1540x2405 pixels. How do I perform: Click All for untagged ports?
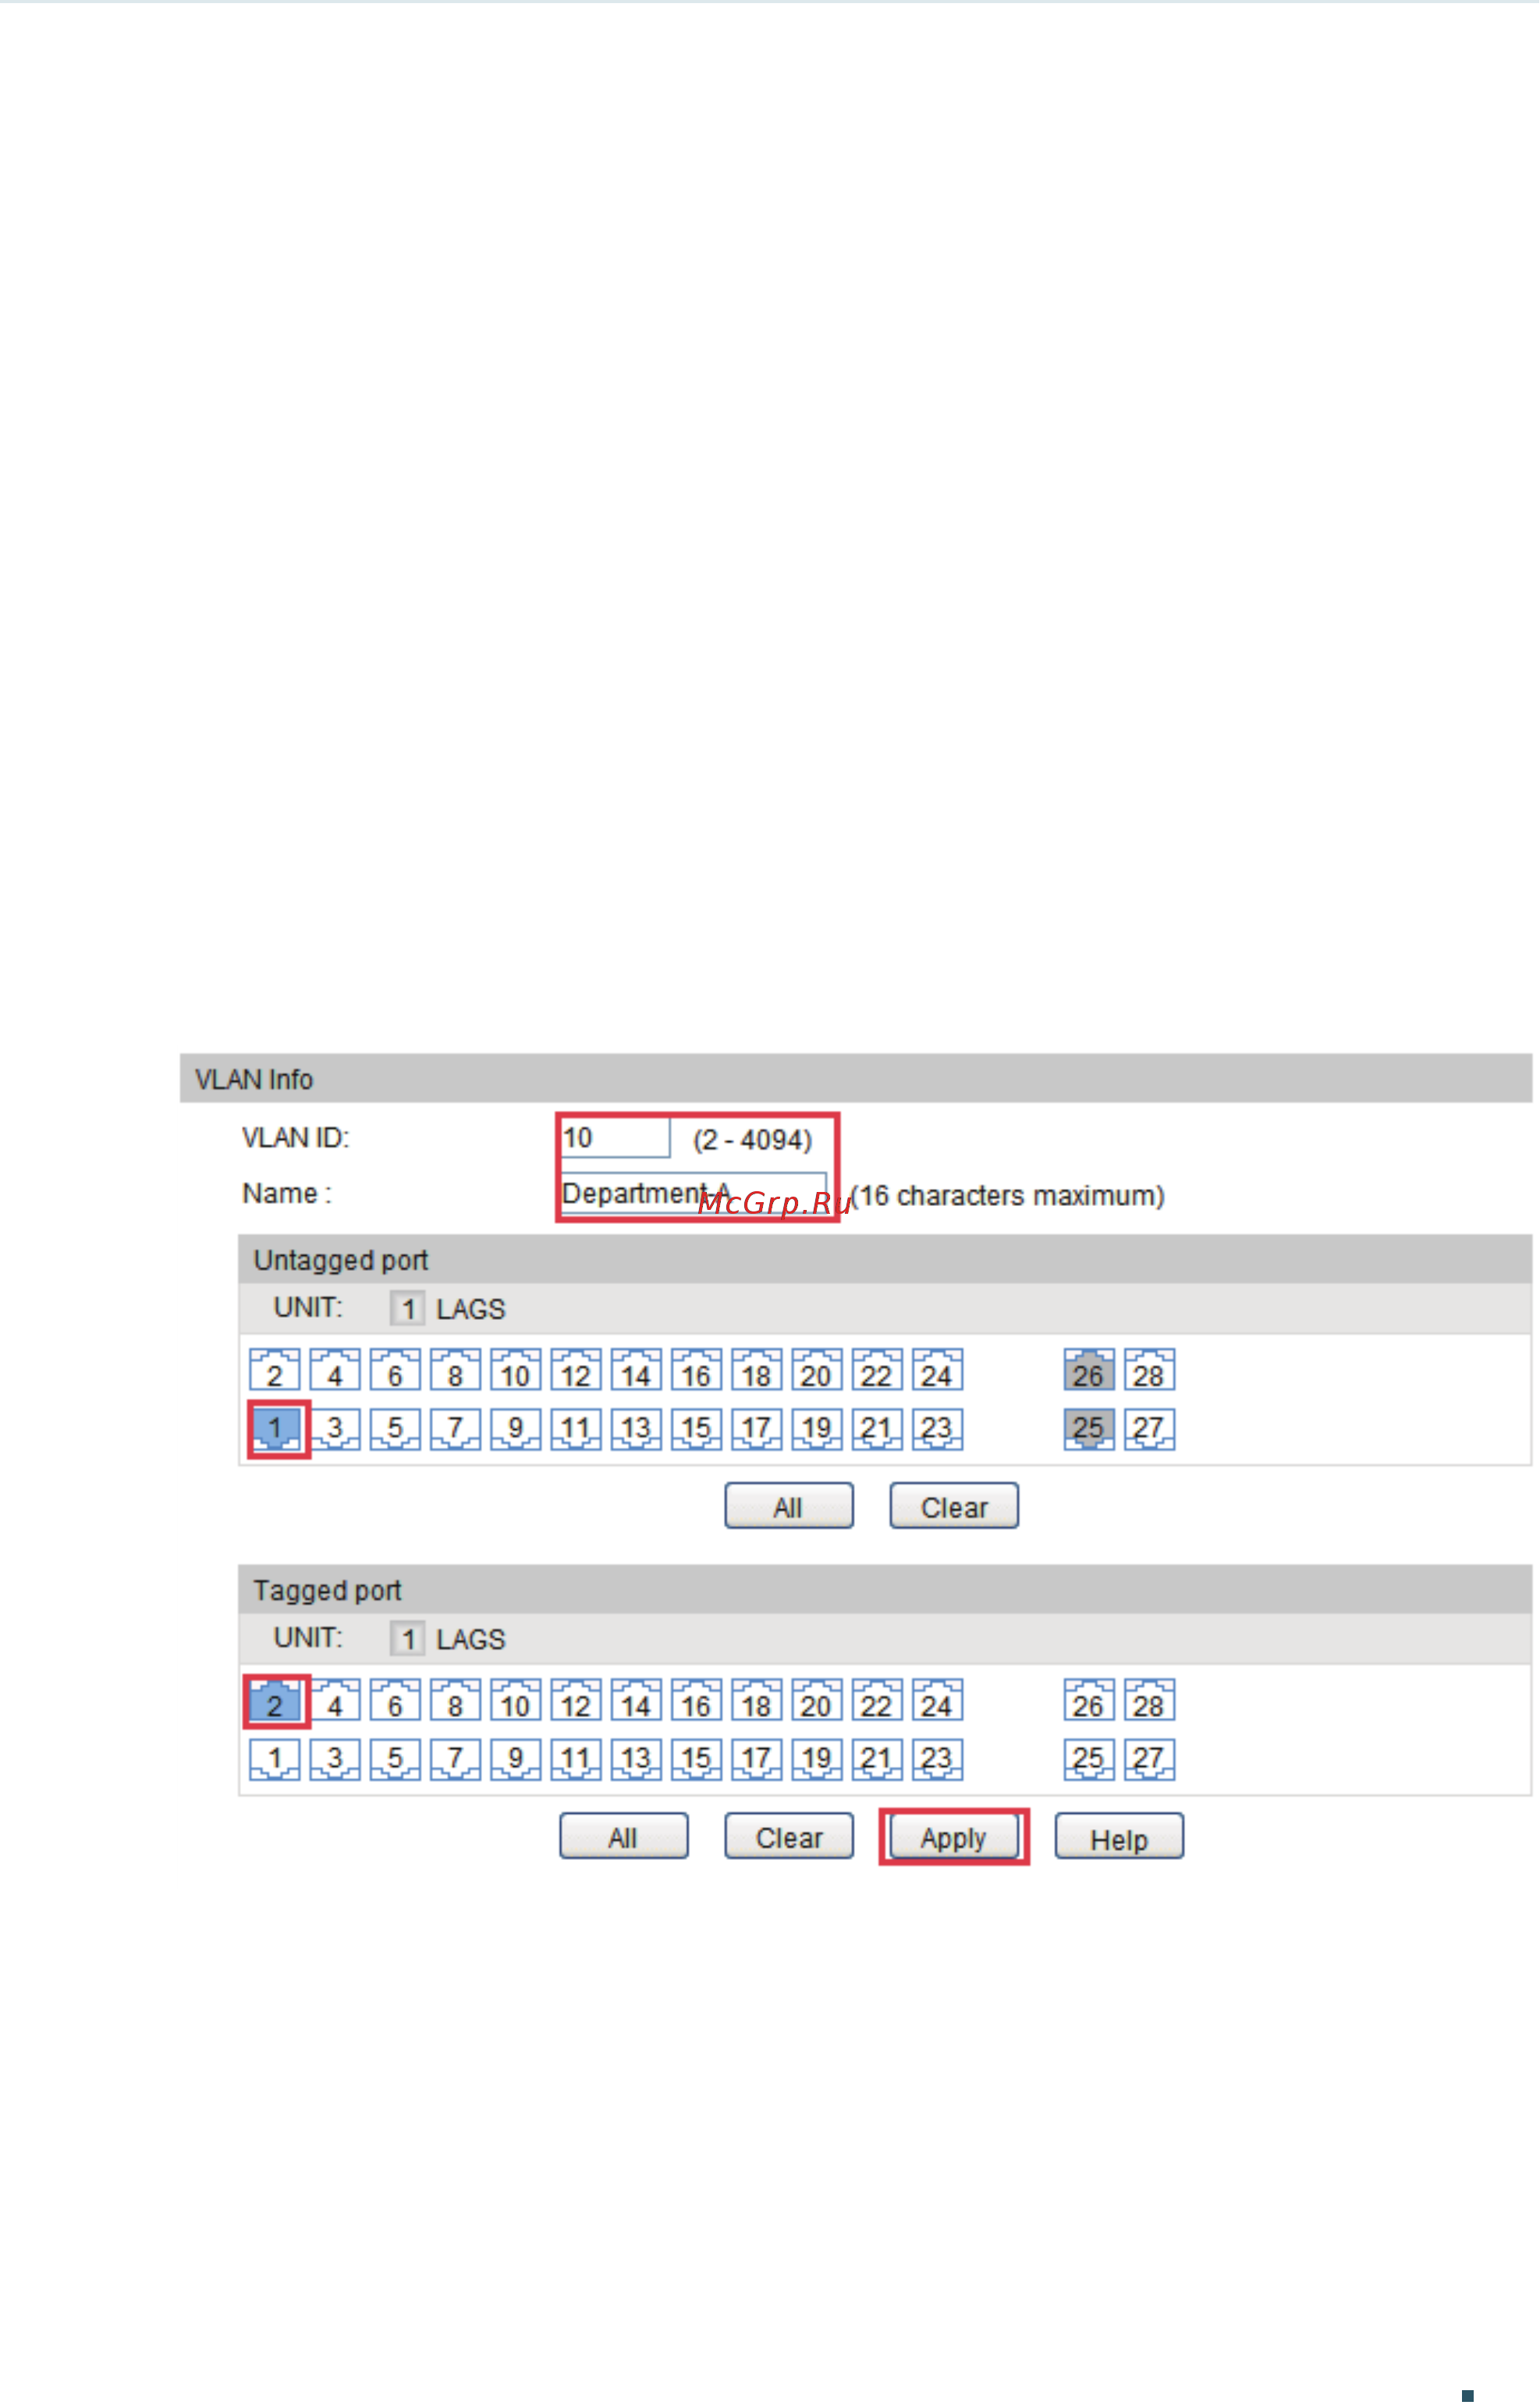pyautogui.click(x=789, y=1506)
